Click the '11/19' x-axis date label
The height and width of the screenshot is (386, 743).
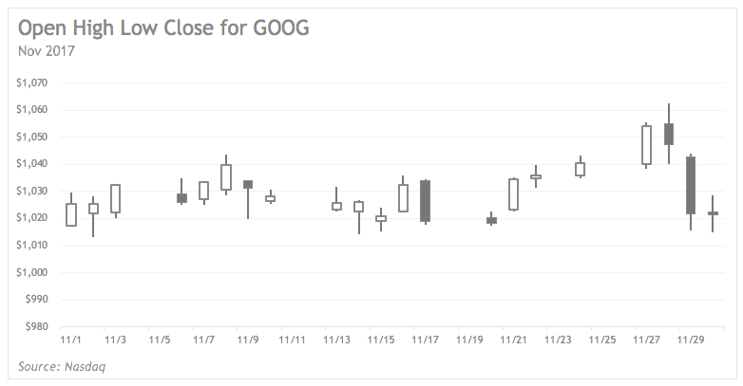coord(468,339)
